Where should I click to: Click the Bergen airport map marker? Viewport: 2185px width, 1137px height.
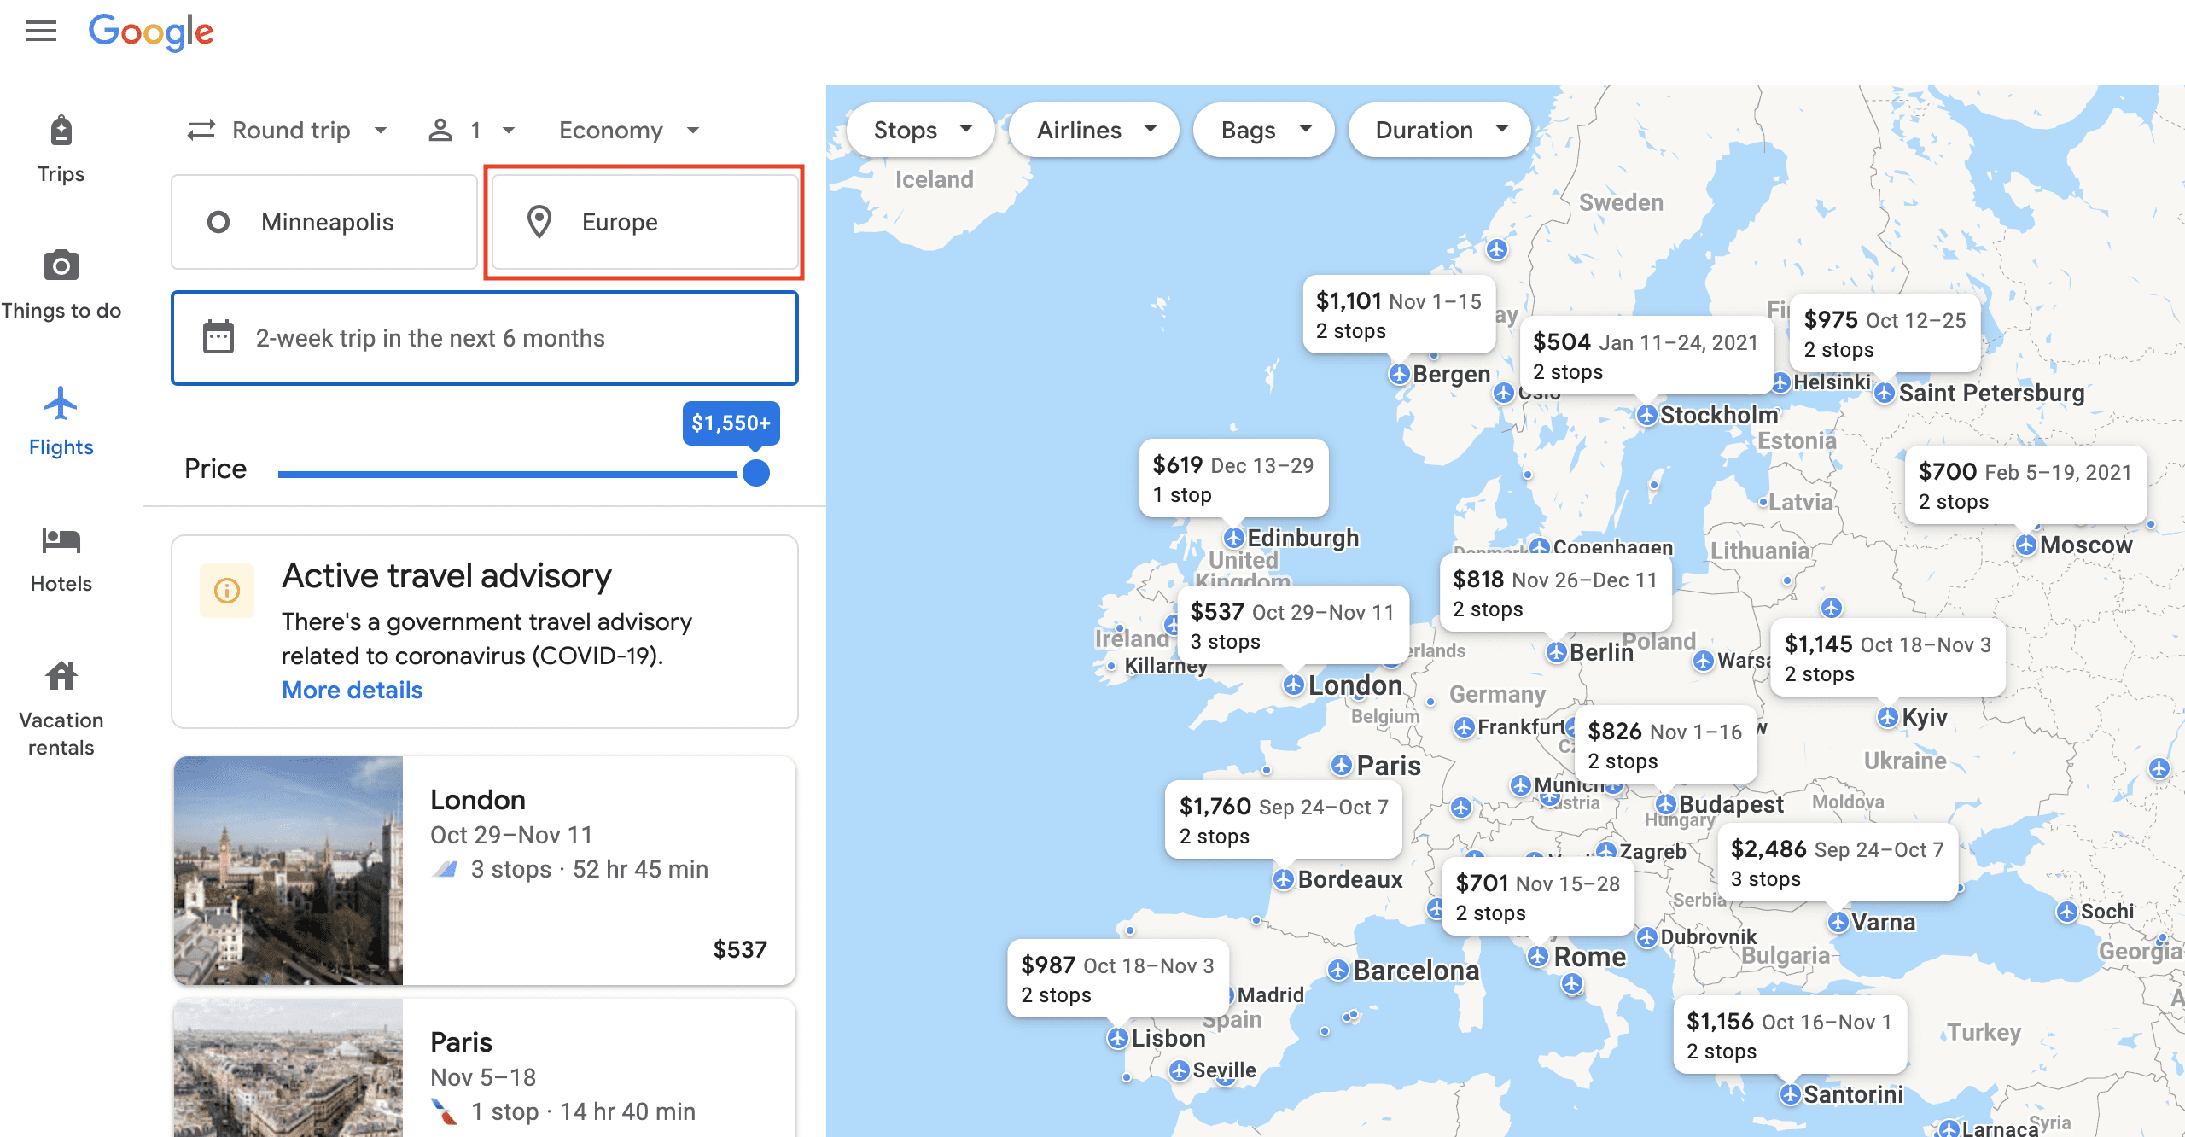coord(1398,374)
